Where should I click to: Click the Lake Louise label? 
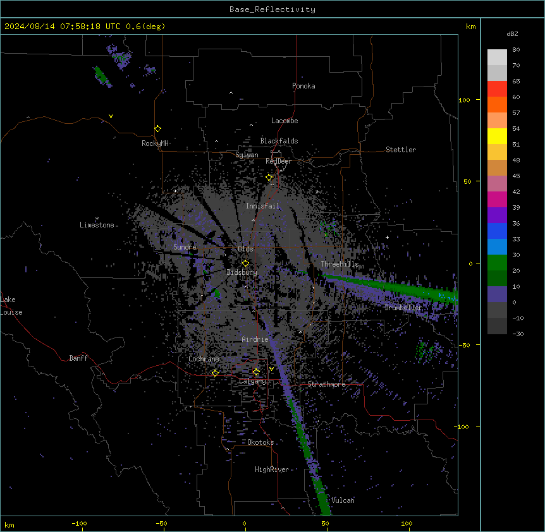click(11, 306)
